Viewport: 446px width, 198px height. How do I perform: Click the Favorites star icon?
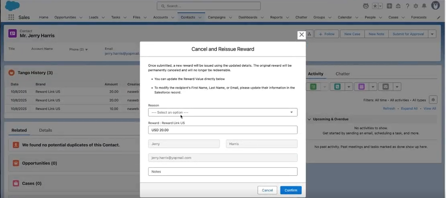coord(375,6)
